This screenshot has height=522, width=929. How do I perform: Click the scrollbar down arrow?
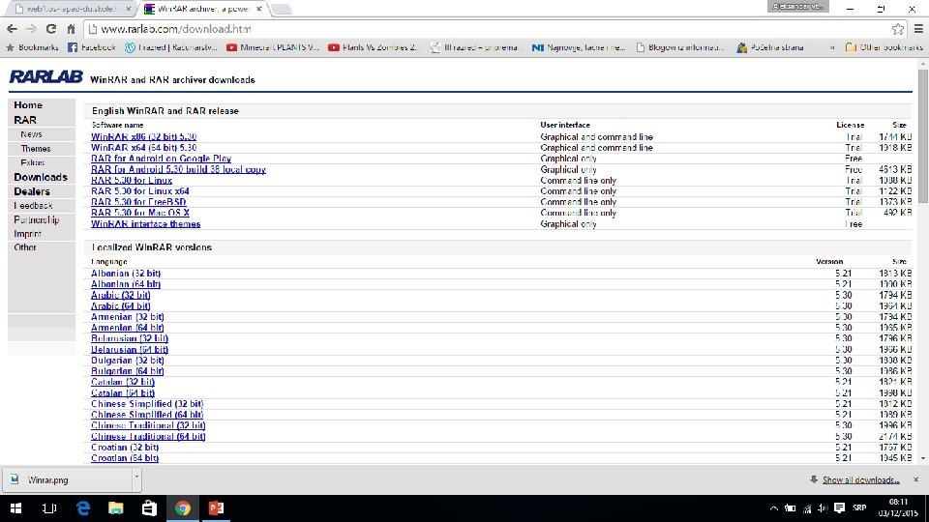(923, 458)
